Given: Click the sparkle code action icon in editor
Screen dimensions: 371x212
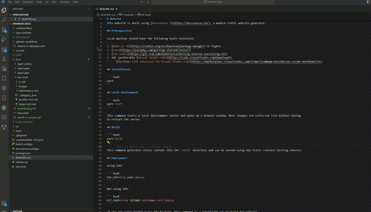Looking at the screenshot, I should (108, 142).
